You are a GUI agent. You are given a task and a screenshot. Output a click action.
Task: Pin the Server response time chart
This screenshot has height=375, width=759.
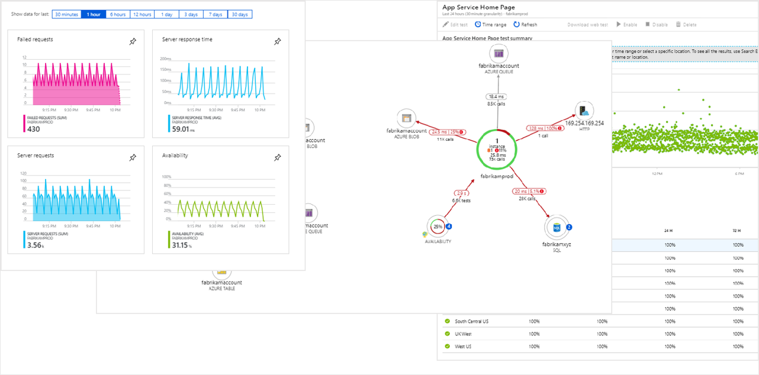pyautogui.click(x=277, y=41)
